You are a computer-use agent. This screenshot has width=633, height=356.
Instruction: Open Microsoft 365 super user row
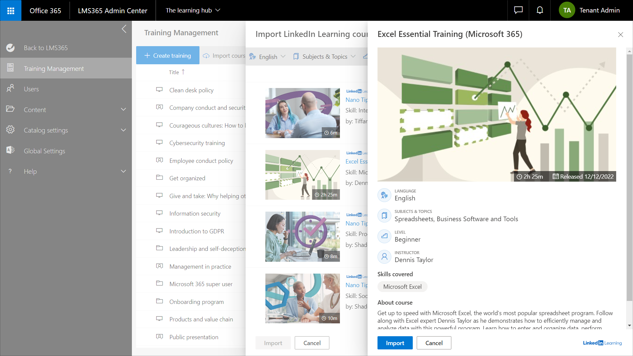click(x=191, y=284)
